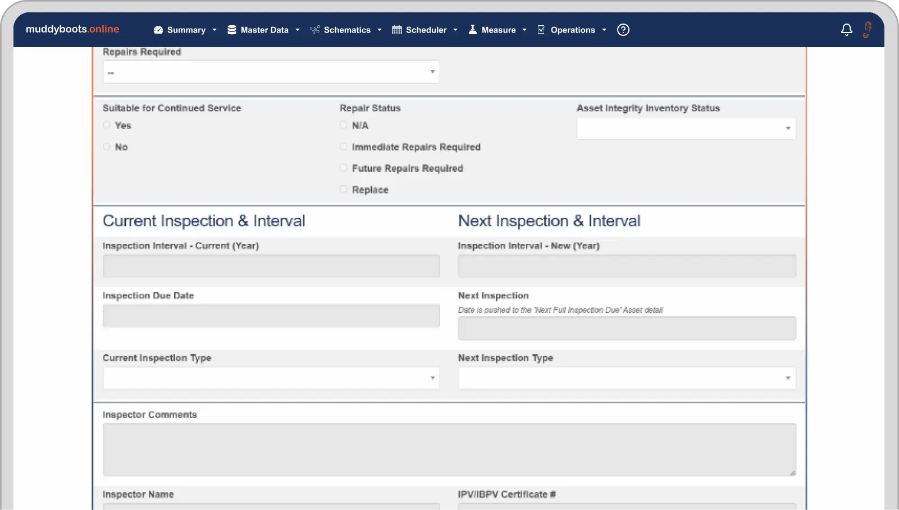Open the Current Inspection Type dropdown

[x=271, y=378]
